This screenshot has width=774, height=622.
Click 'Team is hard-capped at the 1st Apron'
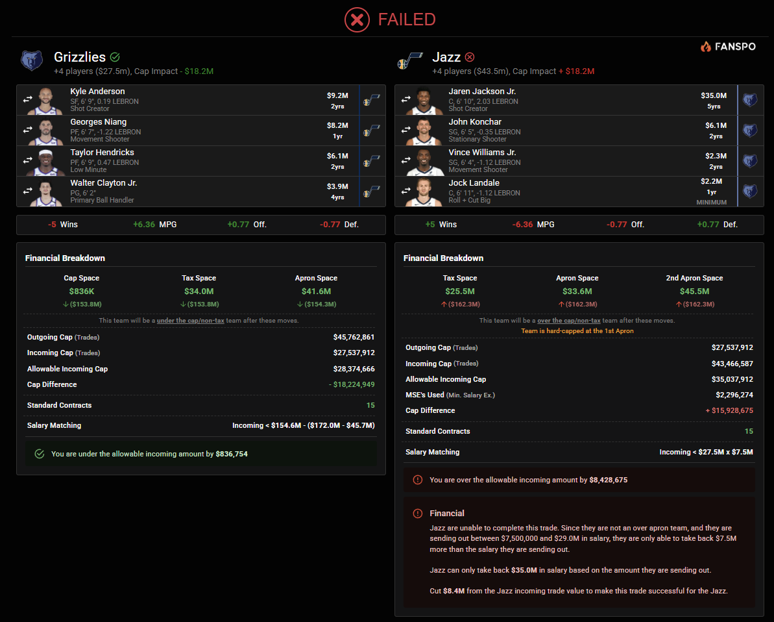click(577, 331)
